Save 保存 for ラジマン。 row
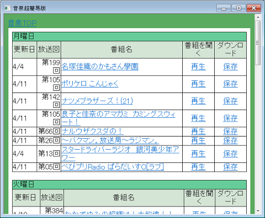Viewport: 265px width, 218px height. coord(230,140)
